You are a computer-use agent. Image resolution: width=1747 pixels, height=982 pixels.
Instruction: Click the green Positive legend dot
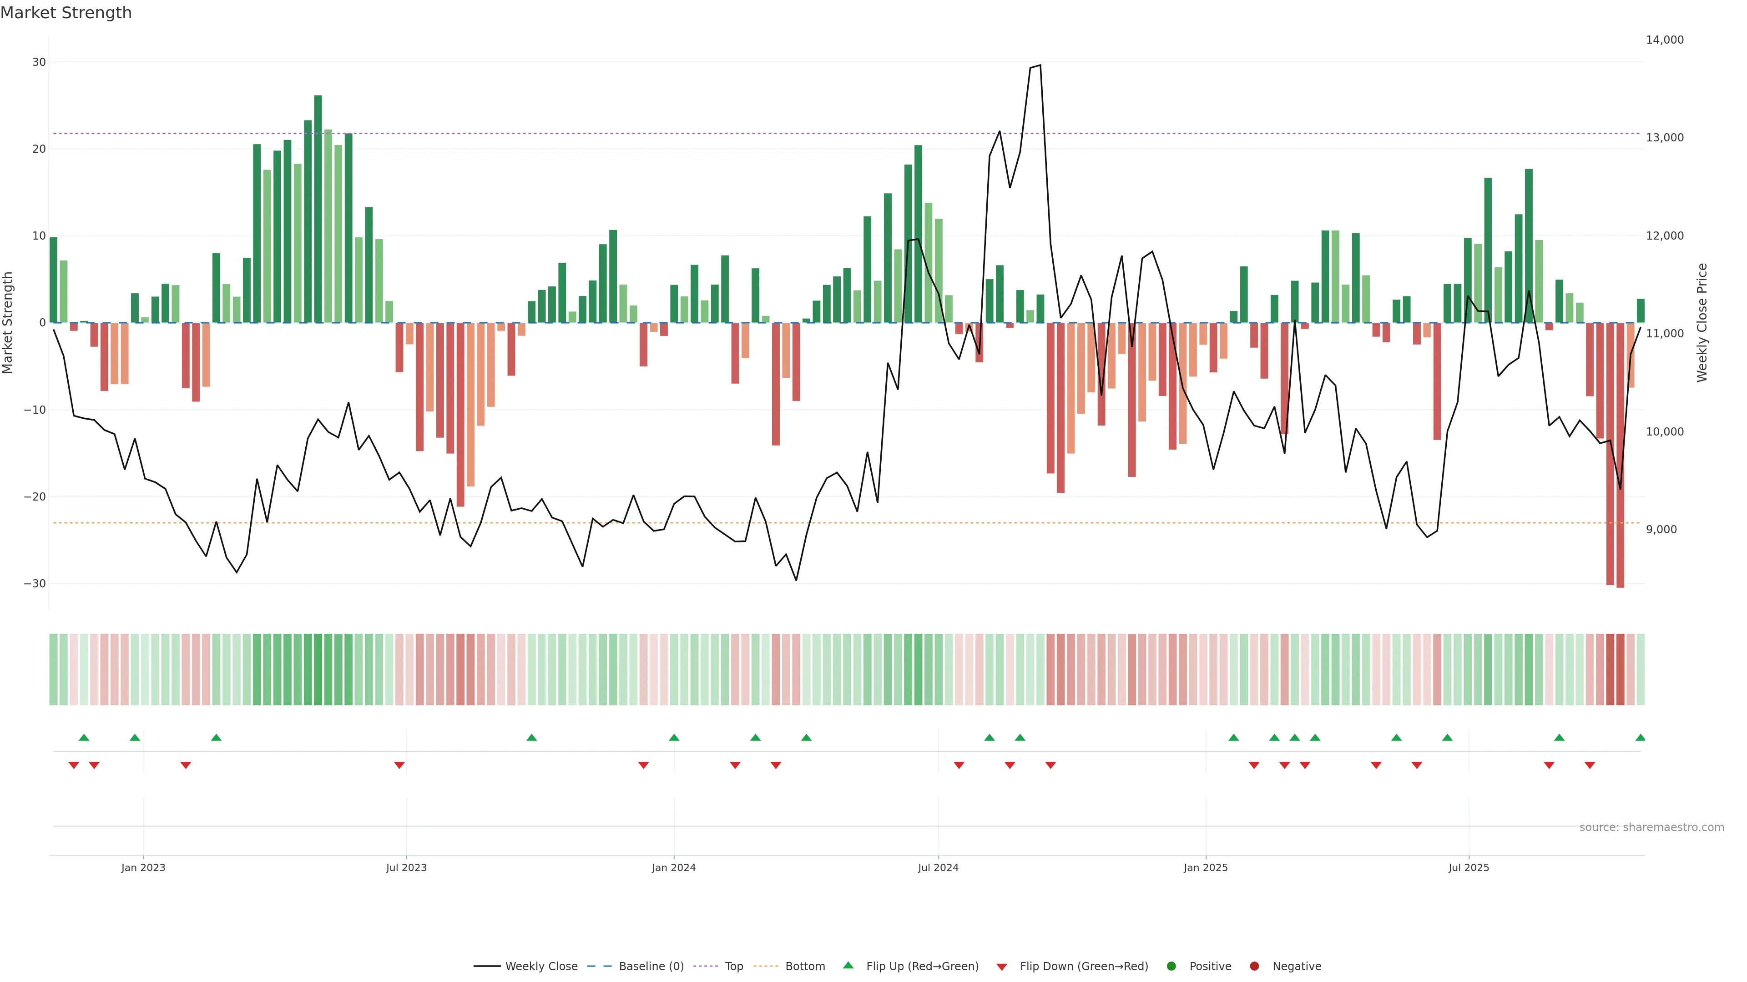pyautogui.click(x=1171, y=967)
